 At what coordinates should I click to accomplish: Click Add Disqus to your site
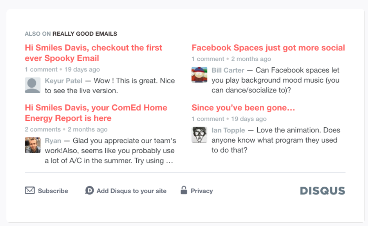132,191
